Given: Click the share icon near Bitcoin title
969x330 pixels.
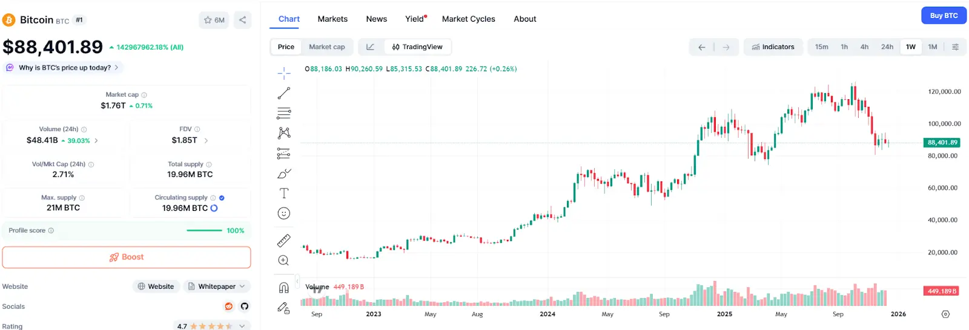Looking at the screenshot, I should 242,20.
